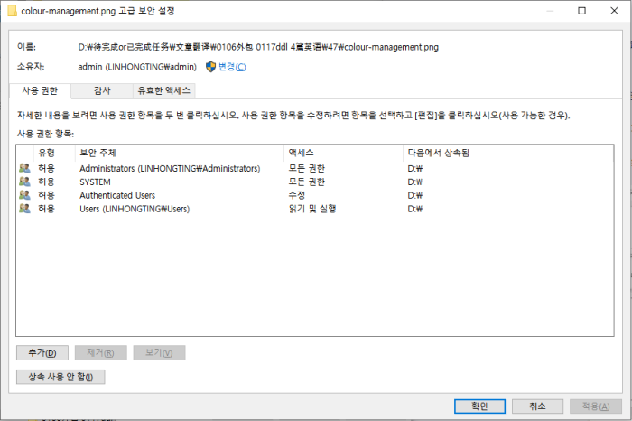Click the group icon for Authenticated Users row
The image size is (632, 421).
coord(24,195)
